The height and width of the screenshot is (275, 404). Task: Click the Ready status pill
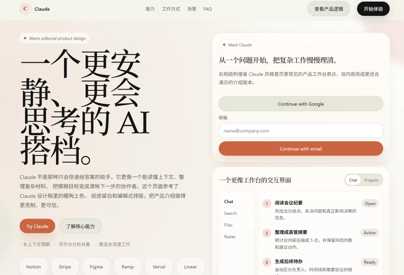point(370,262)
